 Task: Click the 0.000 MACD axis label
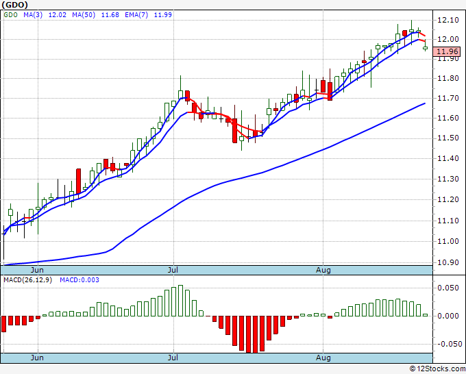pyautogui.click(x=448, y=316)
